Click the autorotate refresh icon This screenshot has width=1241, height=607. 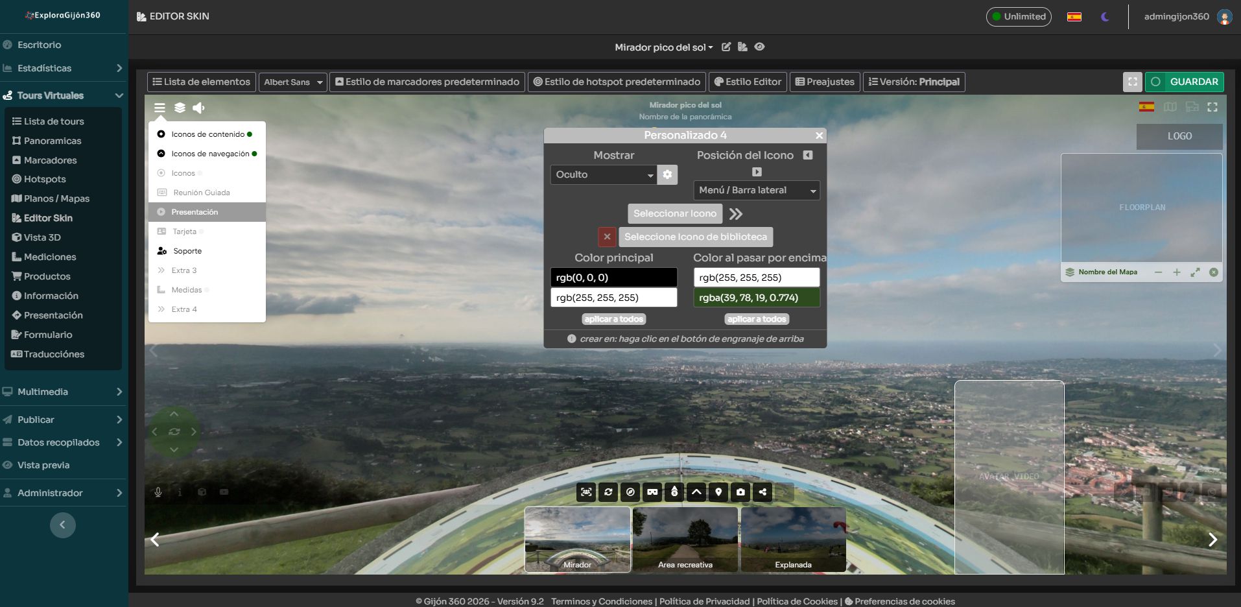coord(608,492)
